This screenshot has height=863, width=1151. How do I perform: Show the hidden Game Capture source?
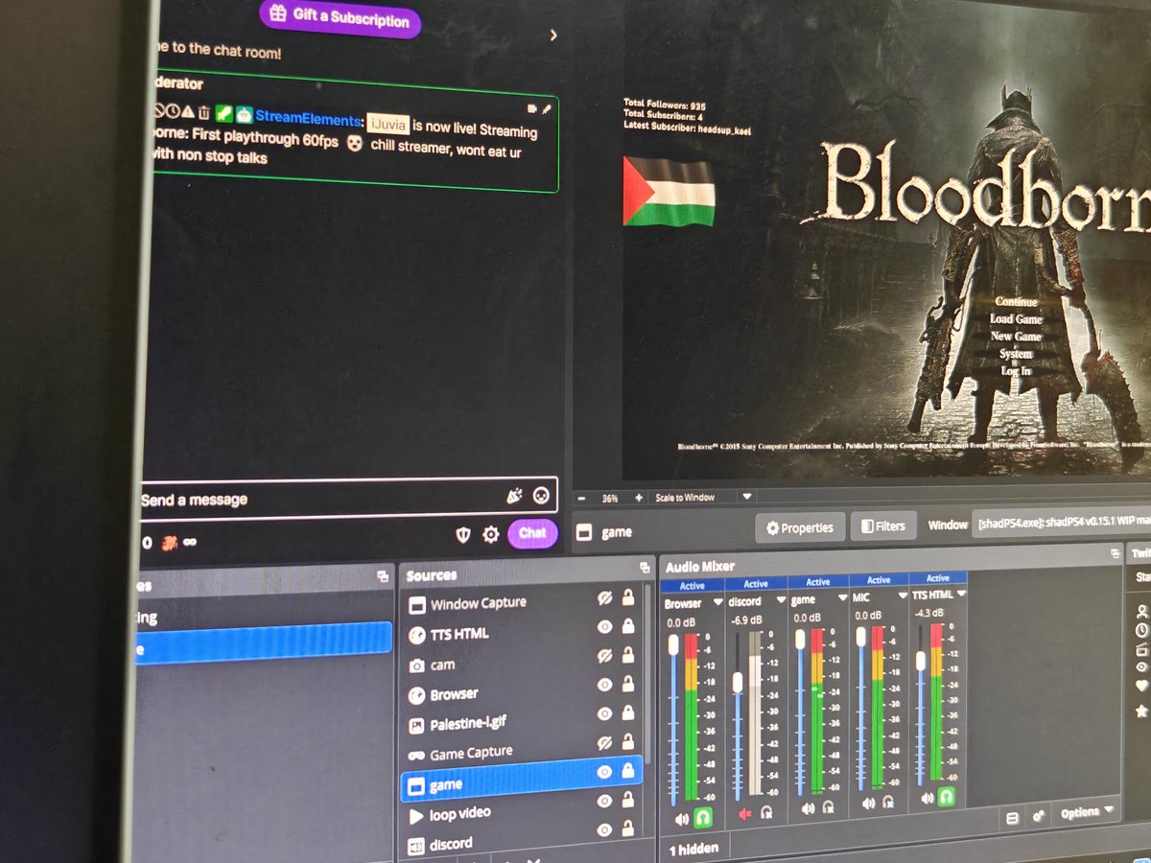tap(604, 742)
